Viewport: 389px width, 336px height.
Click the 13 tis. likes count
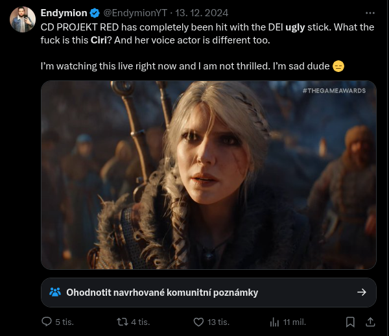click(x=218, y=322)
